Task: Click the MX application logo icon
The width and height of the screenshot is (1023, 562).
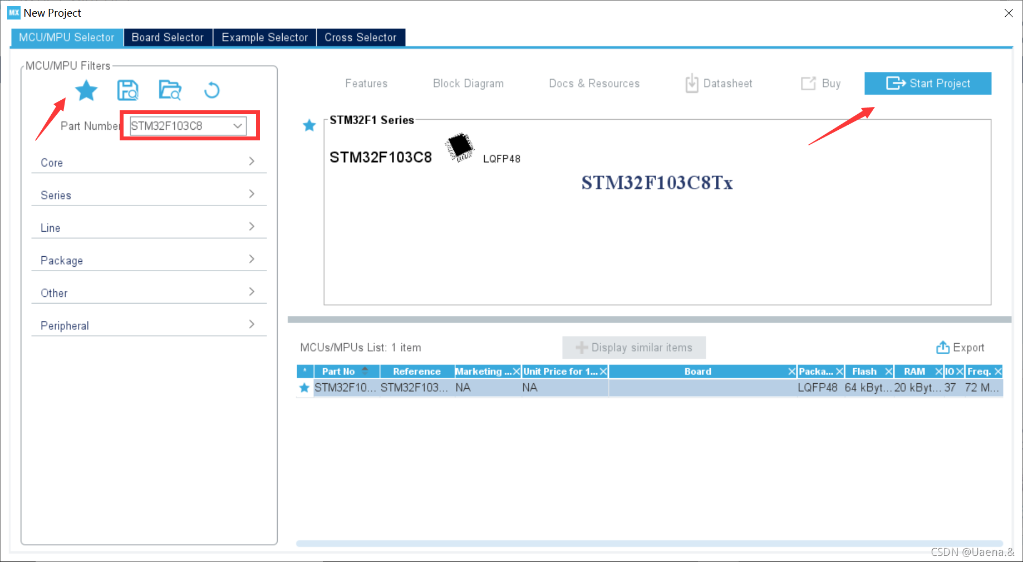Action: pos(14,12)
